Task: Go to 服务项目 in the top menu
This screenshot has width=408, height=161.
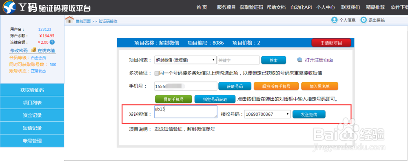Action: click(x=226, y=7)
